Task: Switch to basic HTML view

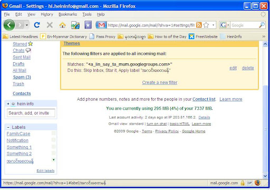Action: 180,124
